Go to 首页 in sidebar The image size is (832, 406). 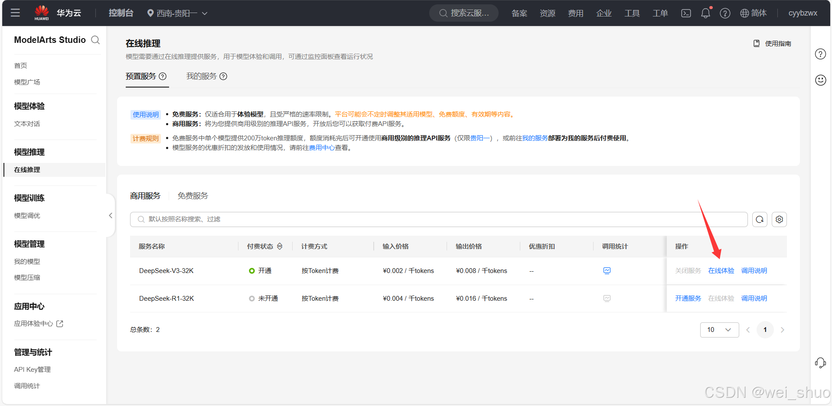20,65
